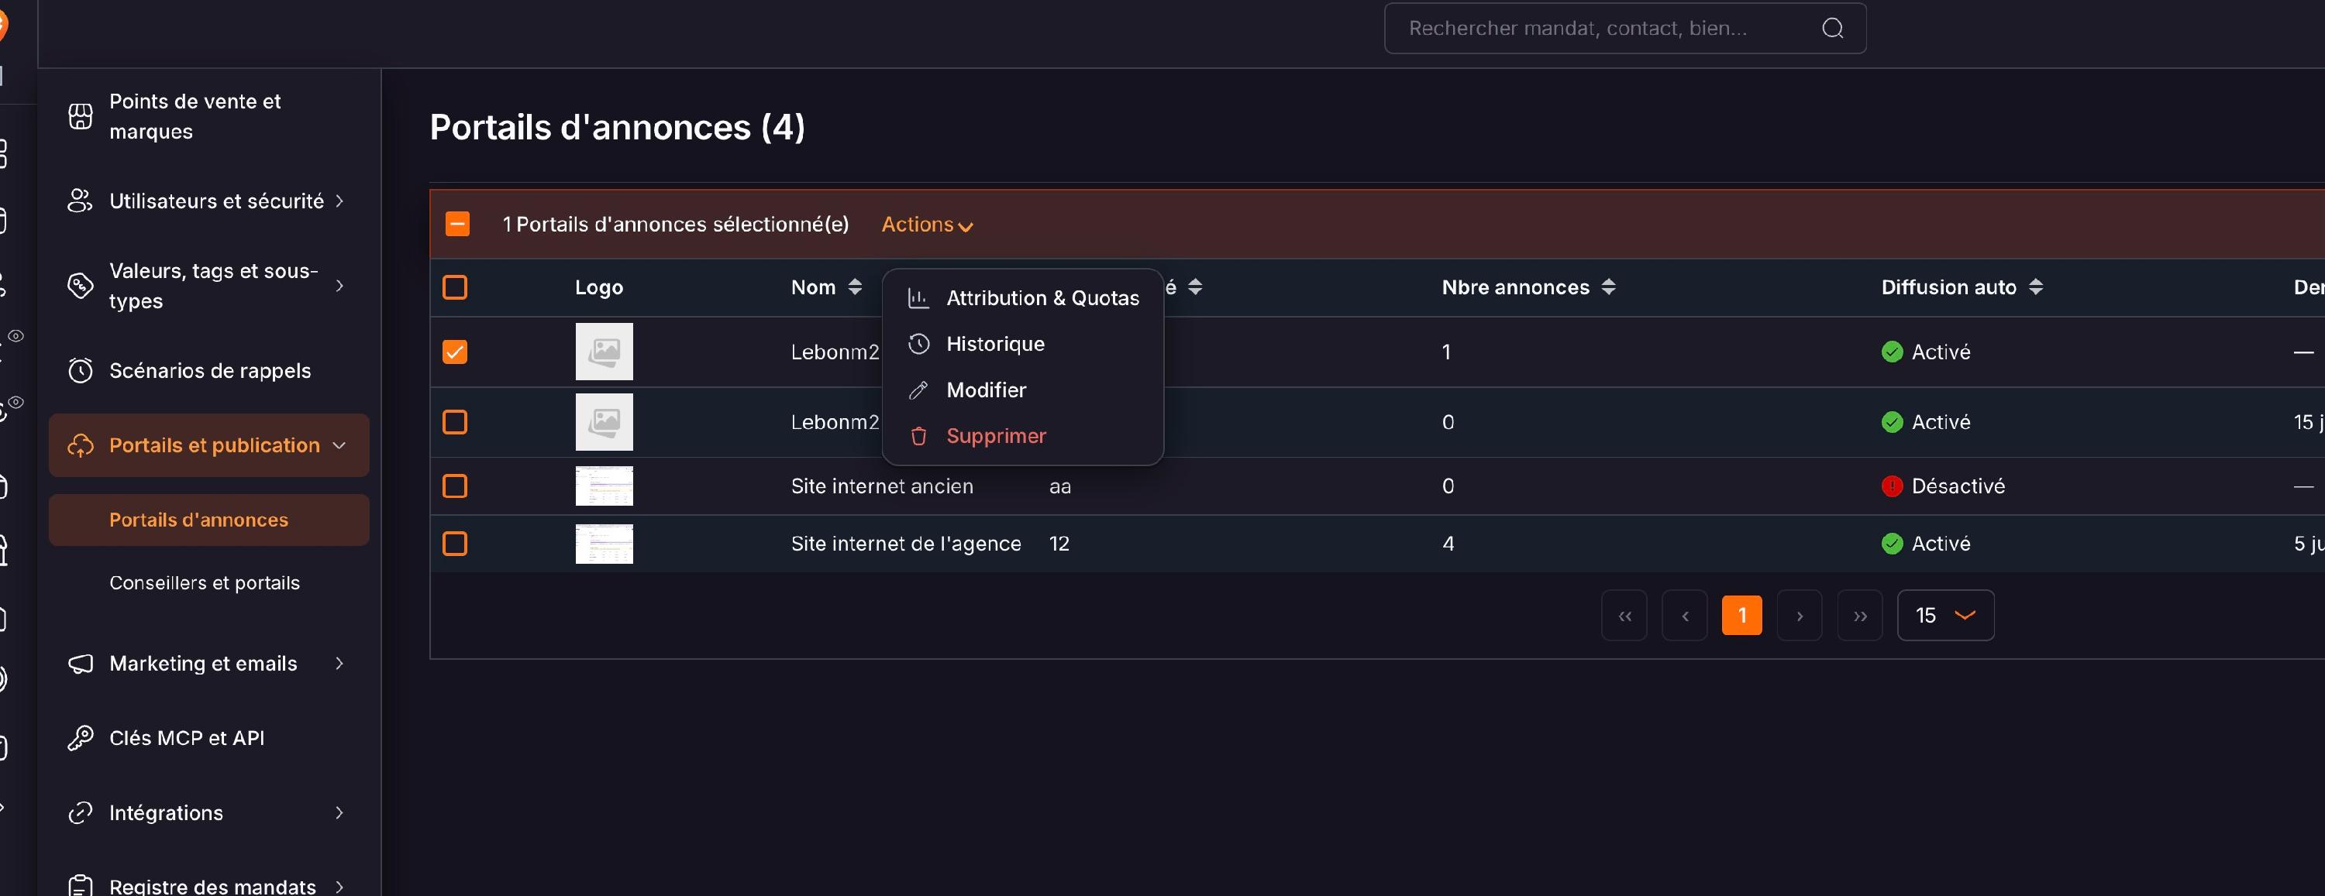
Task: Click the Scénarios de rappels clock icon
Action: click(x=81, y=371)
